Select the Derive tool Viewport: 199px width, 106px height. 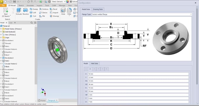(x=43, y=13)
